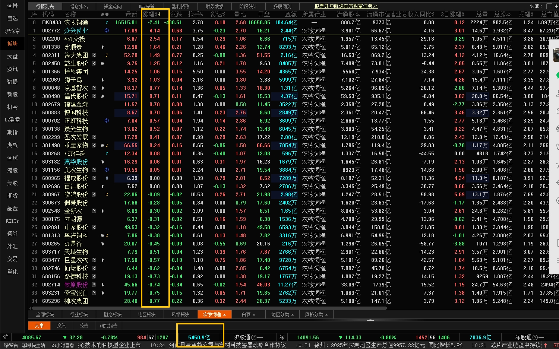Sort by the 所属行业 column header
This screenshot has height=349, width=559.
point(314,14)
